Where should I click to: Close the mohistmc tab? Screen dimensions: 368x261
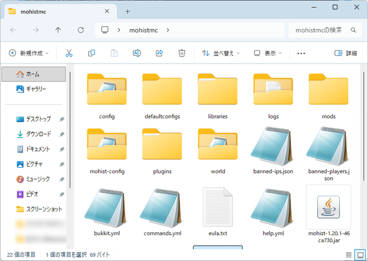(x=107, y=11)
